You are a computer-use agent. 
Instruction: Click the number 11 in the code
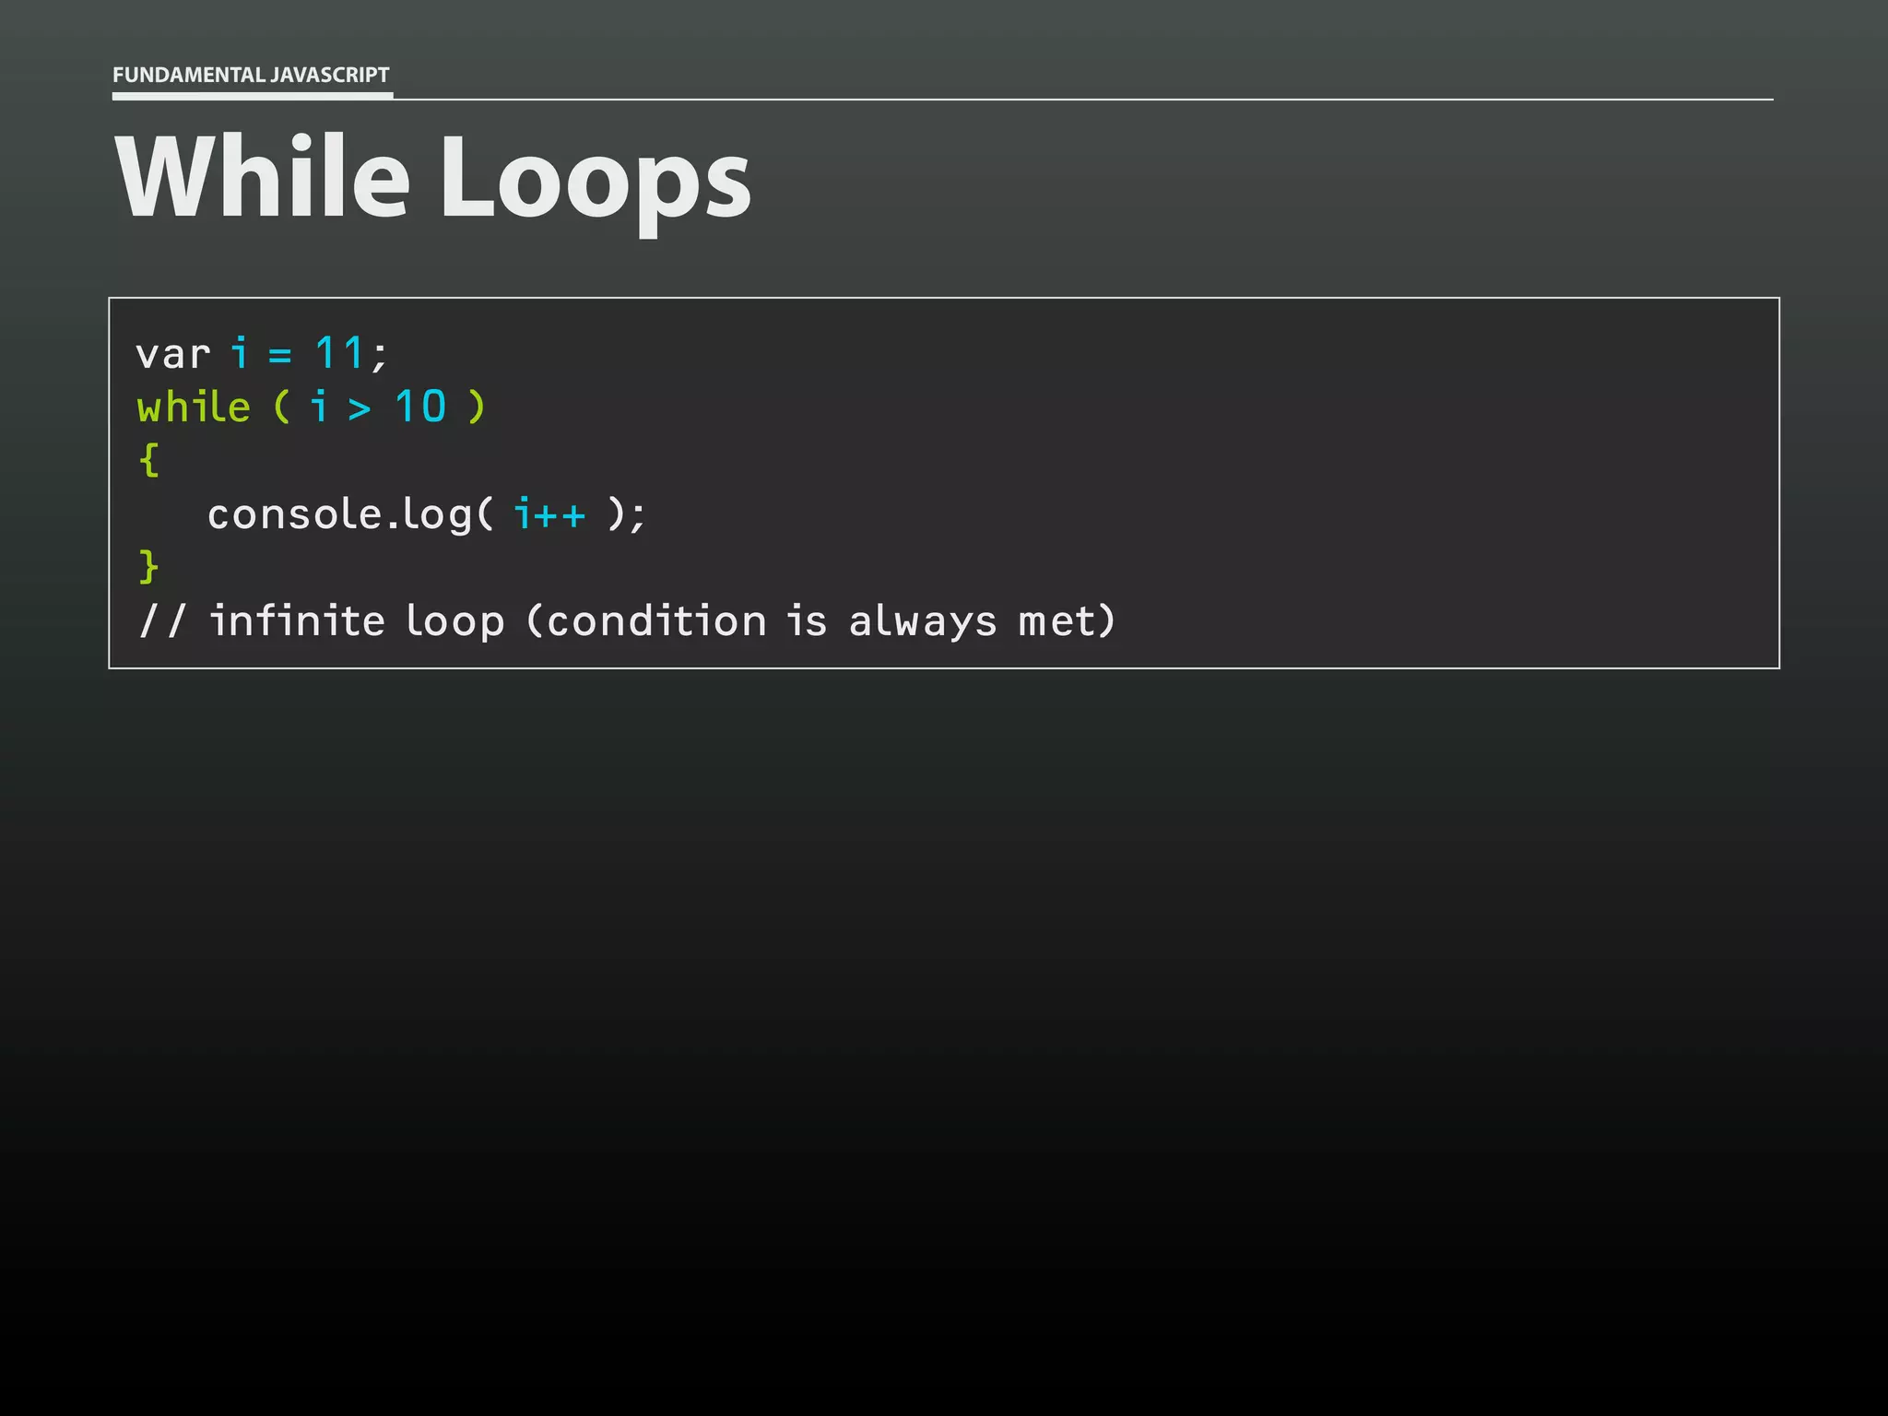pos(339,353)
